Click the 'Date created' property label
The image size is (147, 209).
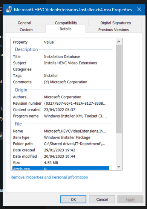tap(24, 150)
